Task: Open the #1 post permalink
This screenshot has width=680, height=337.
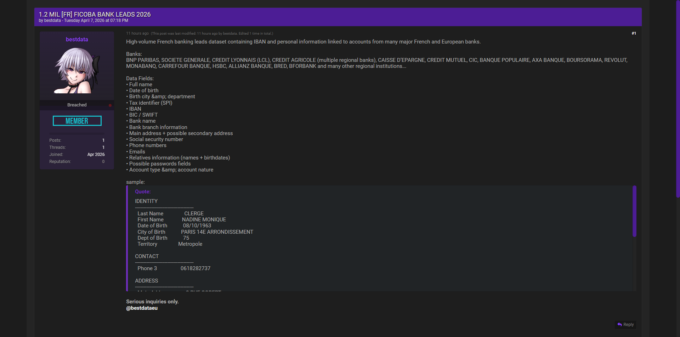Action: tap(634, 33)
